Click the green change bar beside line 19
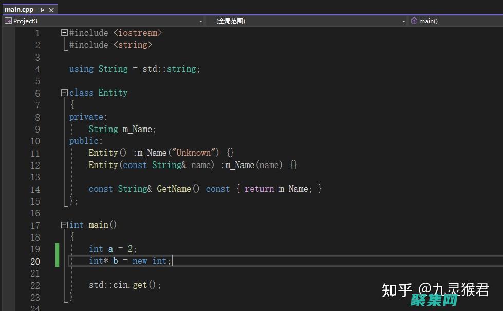 [58, 249]
